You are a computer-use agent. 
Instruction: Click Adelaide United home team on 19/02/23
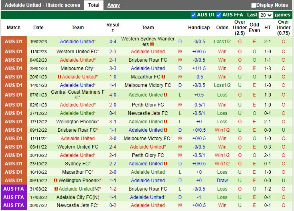coord(78,42)
